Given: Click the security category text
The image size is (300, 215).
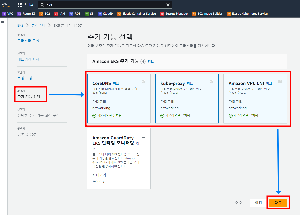Looking at the screenshot, I should click(99, 181).
